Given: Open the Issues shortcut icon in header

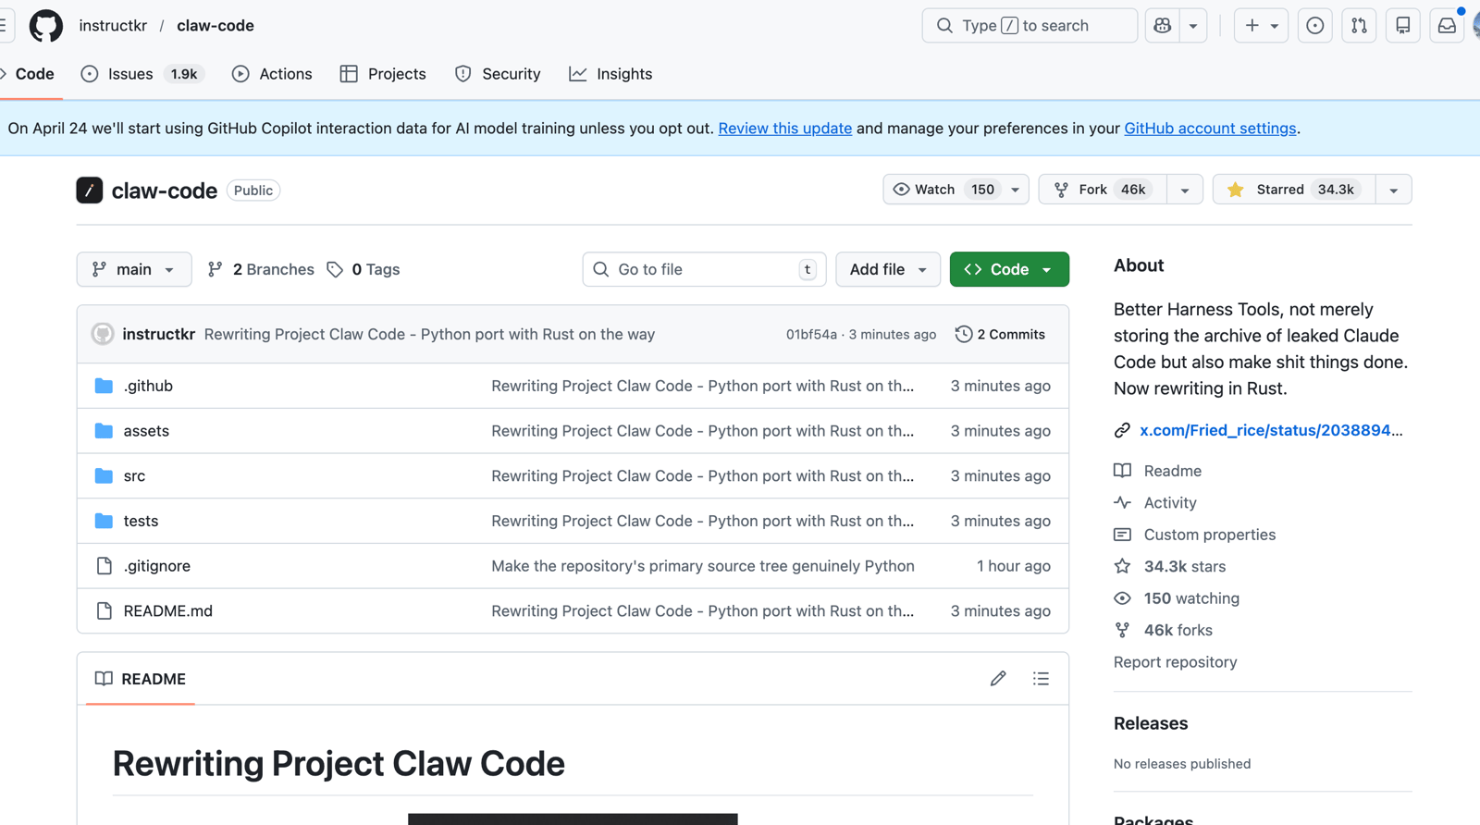Looking at the screenshot, I should (x=1314, y=26).
